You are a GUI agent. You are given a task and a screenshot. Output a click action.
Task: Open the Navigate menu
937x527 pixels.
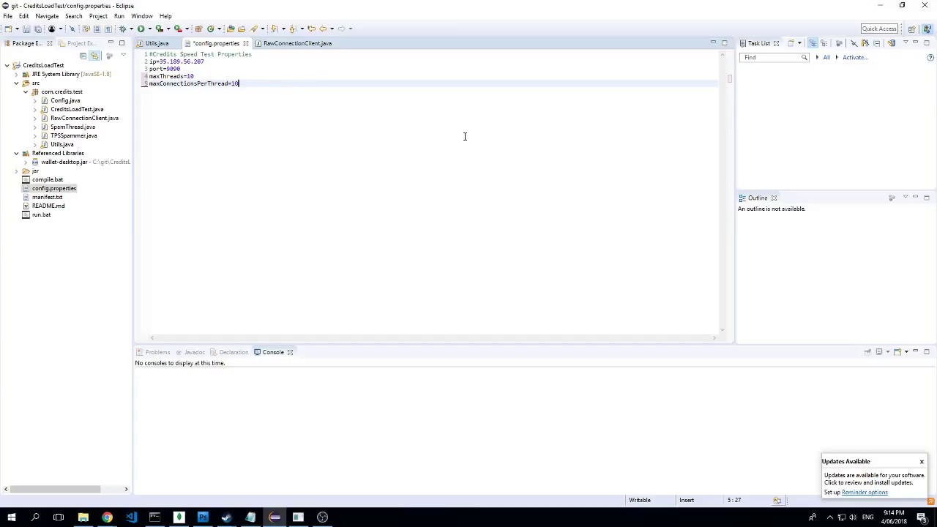click(x=47, y=16)
